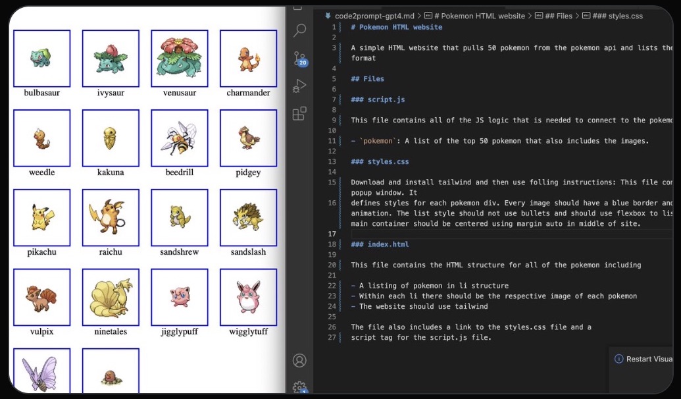Click line number 16 in the editor gutter
Image resolution: width=681 pixels, height=399 pixels.
(332, 203)
